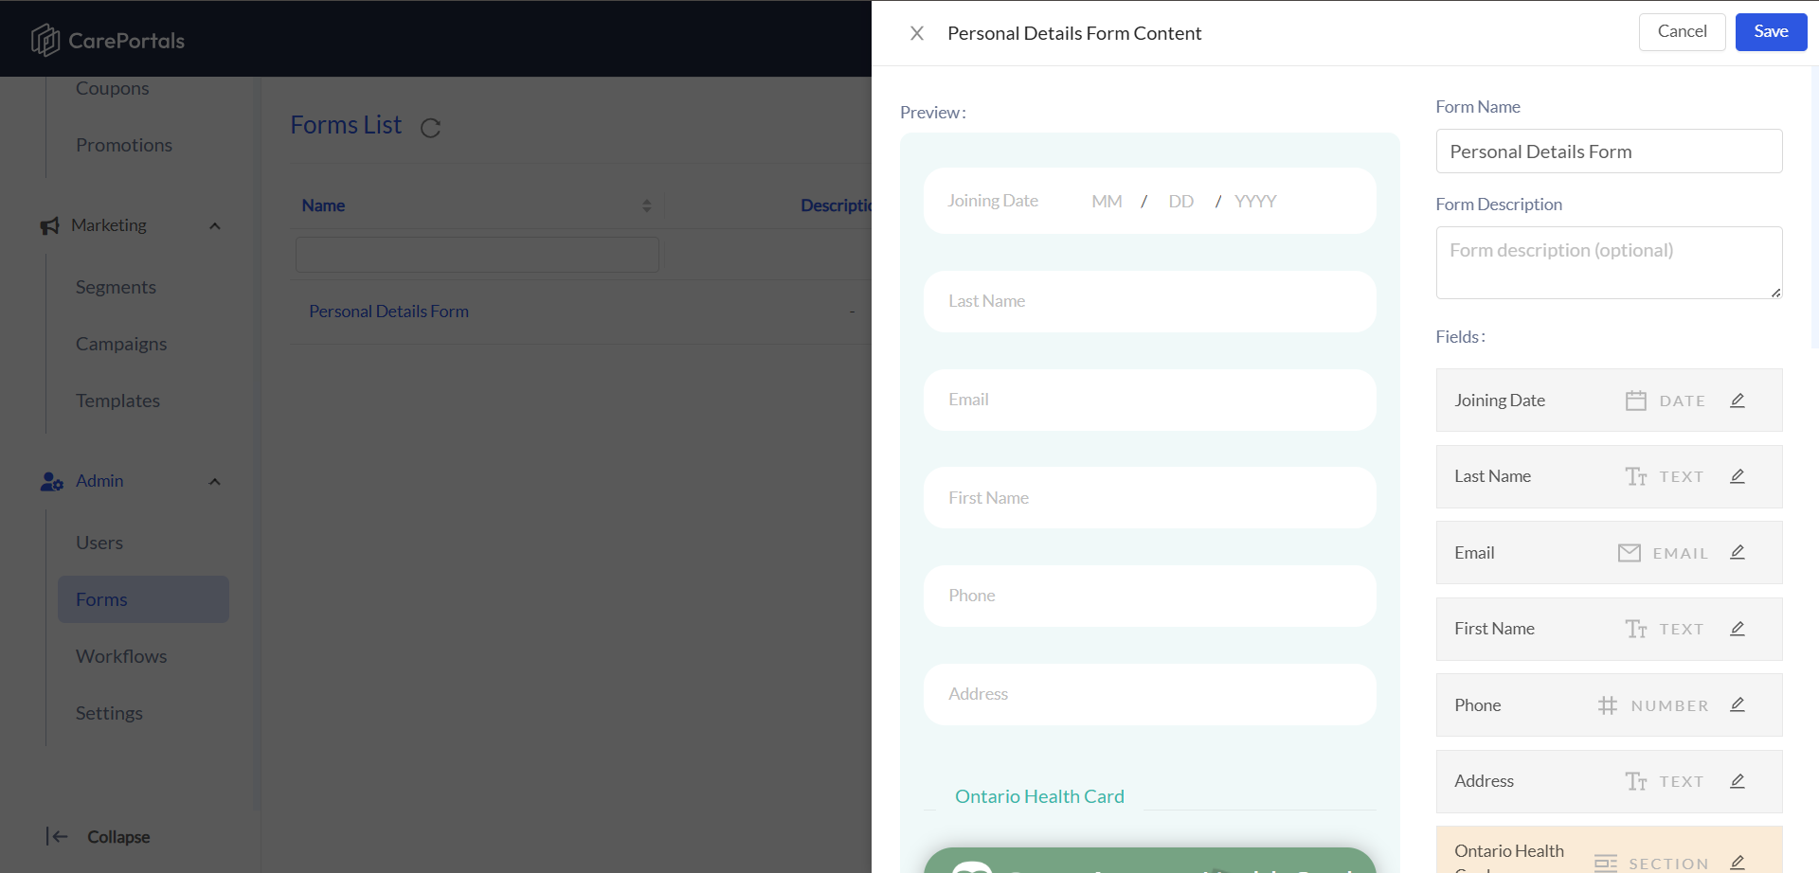1819x873 pixels.
Task: Open the Workflows menu item
Action: [121, 656]
